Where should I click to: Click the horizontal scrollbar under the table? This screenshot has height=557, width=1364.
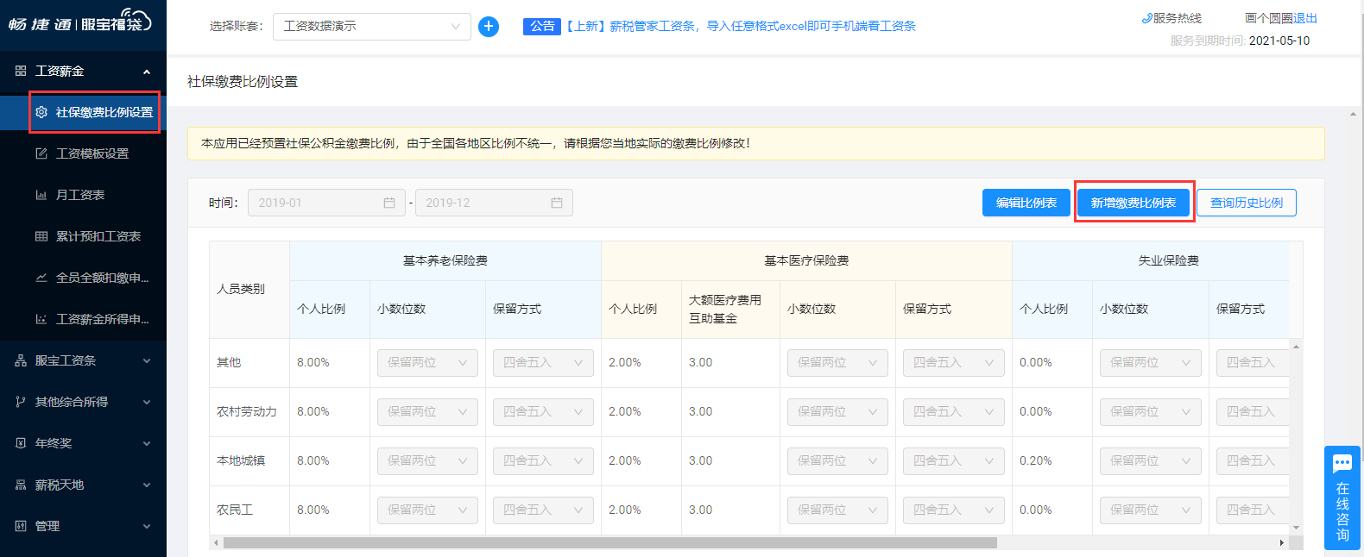(609, 543)
